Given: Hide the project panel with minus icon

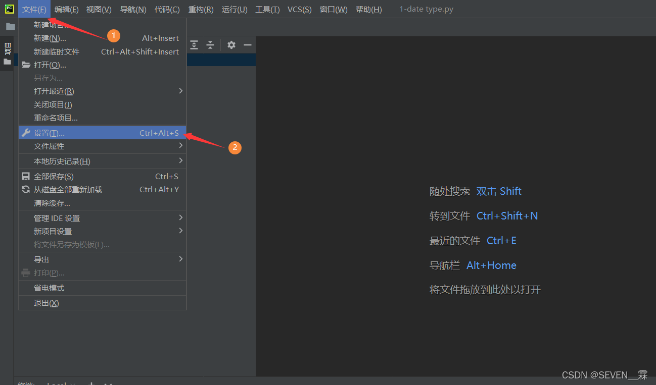Looking at the screenshot, I should 248,45.
